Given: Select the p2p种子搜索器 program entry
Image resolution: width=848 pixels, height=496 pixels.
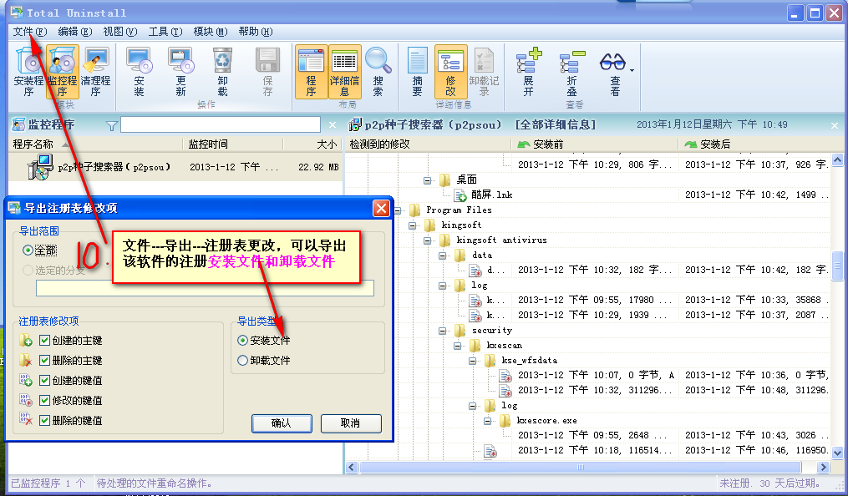Looking at the screenshot, I should [175, 167].
